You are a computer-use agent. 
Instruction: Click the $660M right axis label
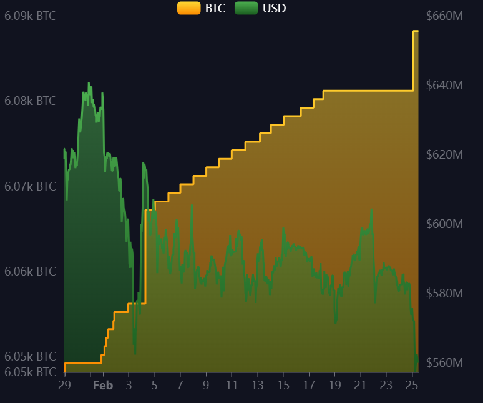point(444,16)
